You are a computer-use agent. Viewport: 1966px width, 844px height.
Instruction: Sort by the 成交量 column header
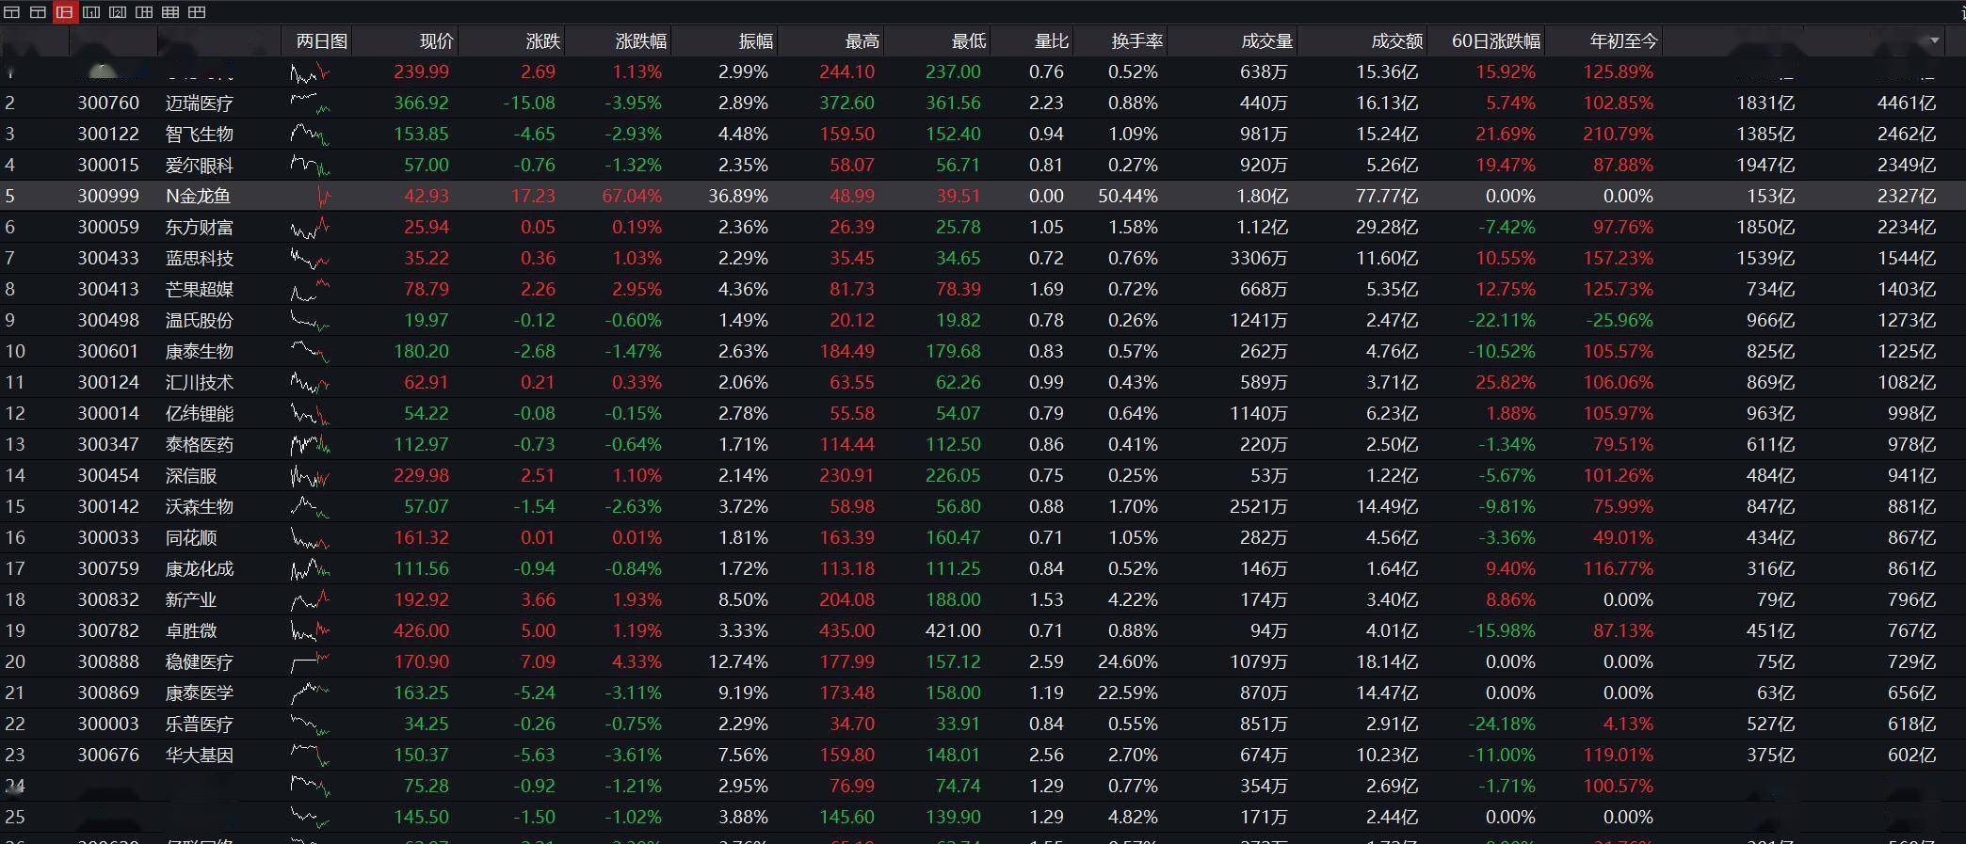(1266, 40)
